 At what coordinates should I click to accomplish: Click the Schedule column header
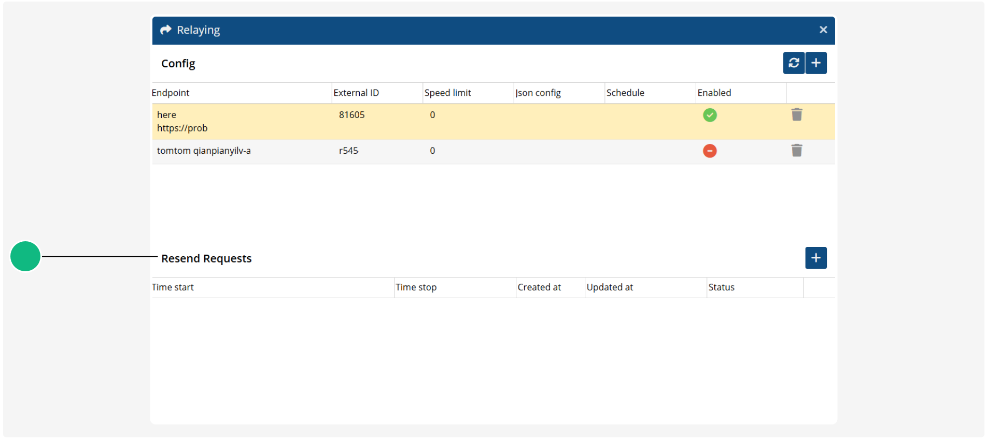click(625, 93)
